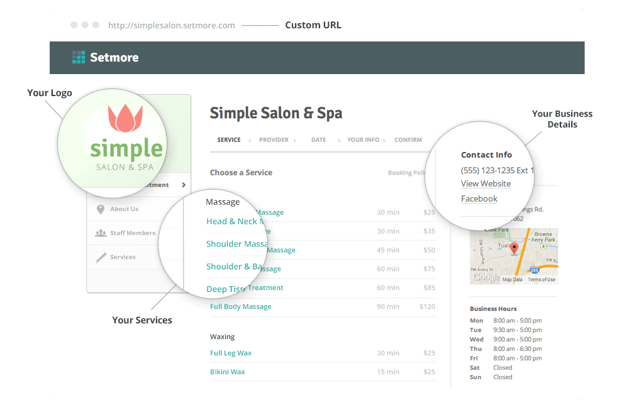Choose Full Body Massage service
This screenshot has width=629, height=400.
point(241,306)
